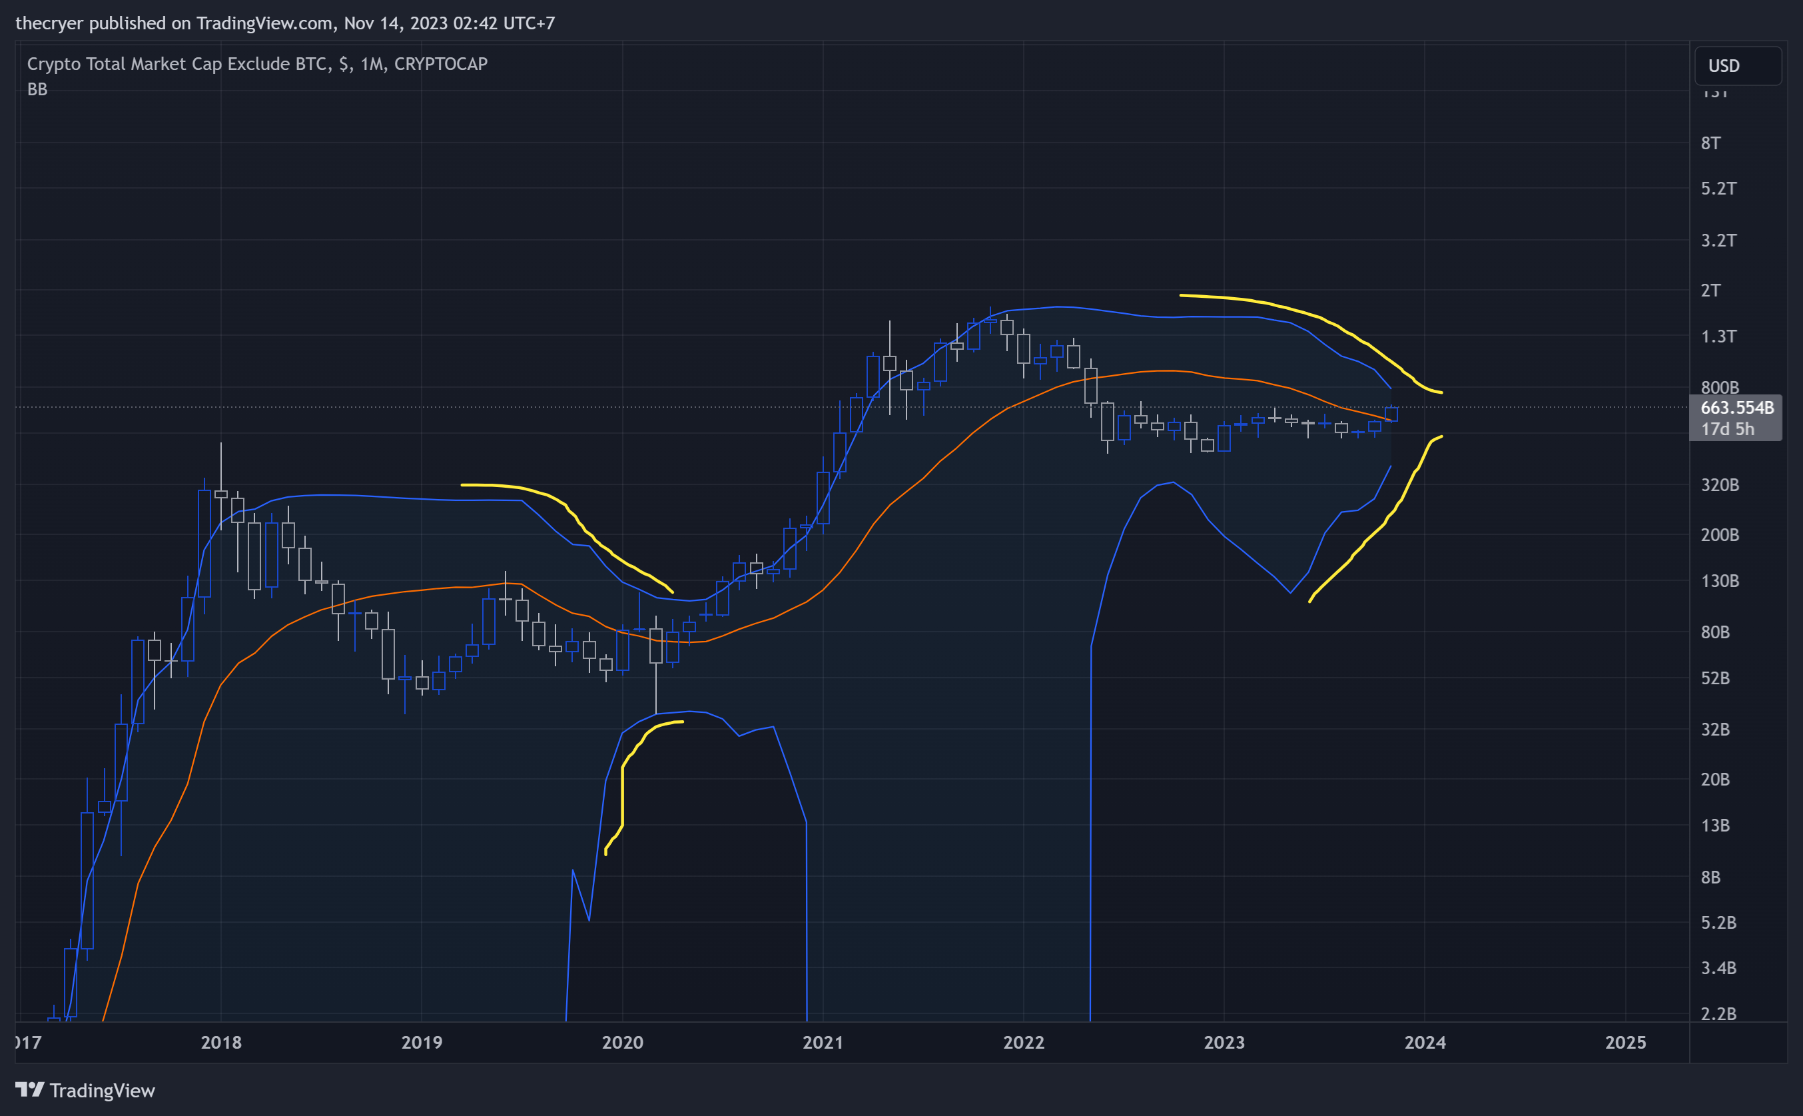Screen dimensions: 1803x1116
Task: Click the 32B price scale label
Action: (x=1714, y=730)
